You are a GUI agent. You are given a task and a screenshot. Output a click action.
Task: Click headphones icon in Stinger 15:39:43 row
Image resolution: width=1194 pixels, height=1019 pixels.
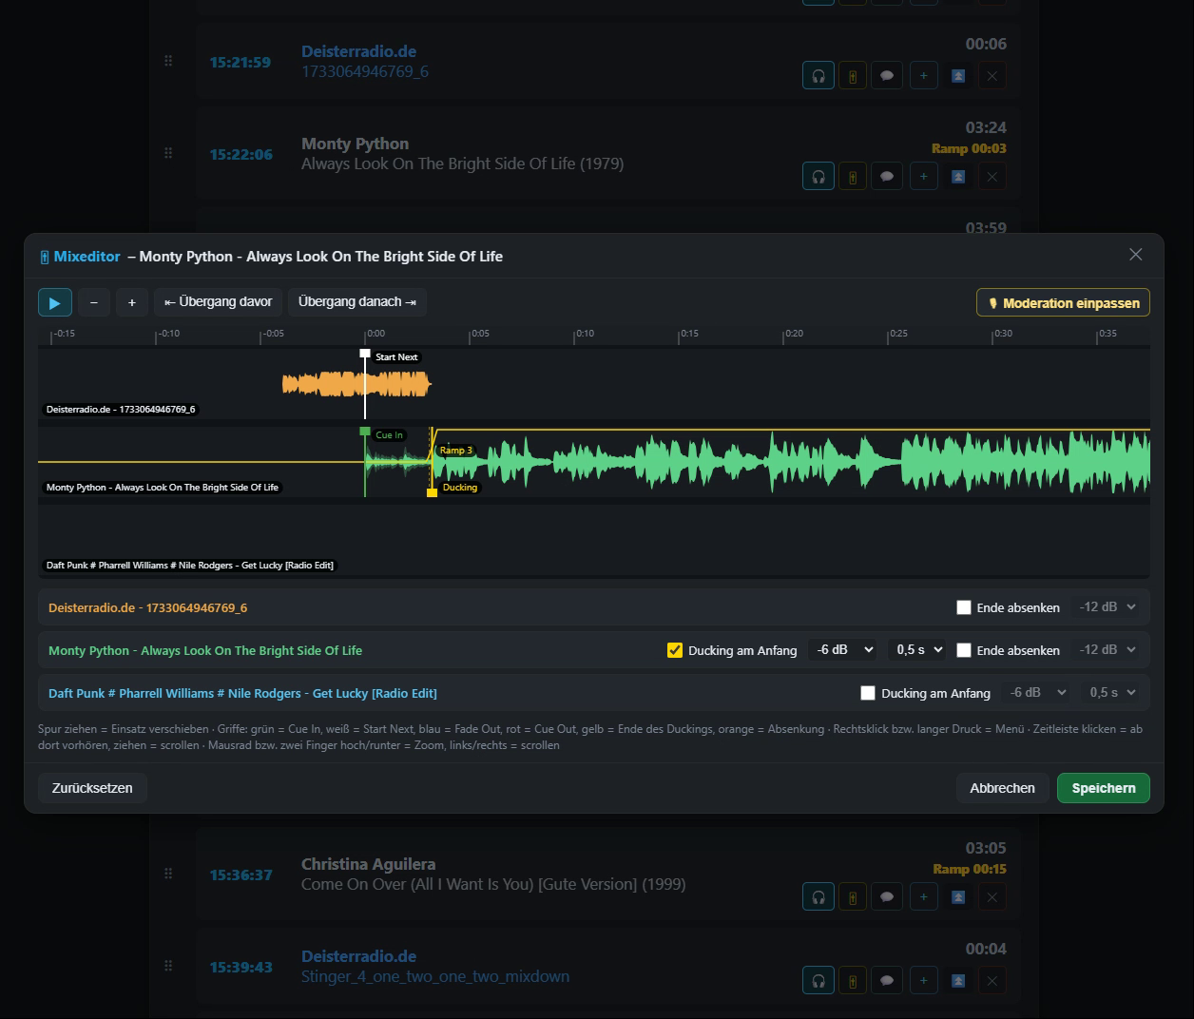coord(818,981)
